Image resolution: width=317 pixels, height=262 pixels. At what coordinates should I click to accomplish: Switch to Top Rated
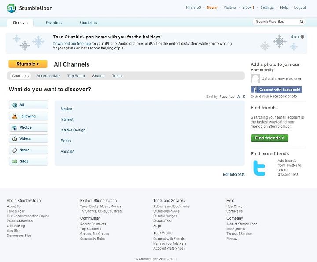(76, 76)
